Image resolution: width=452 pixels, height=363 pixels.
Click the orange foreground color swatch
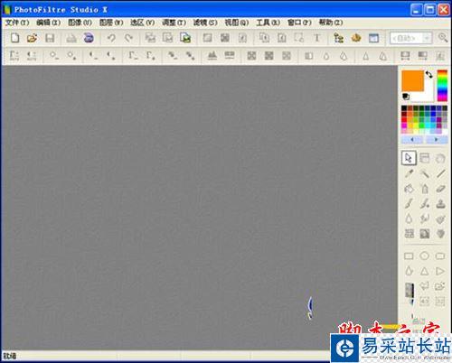click(x=412, y=80)
